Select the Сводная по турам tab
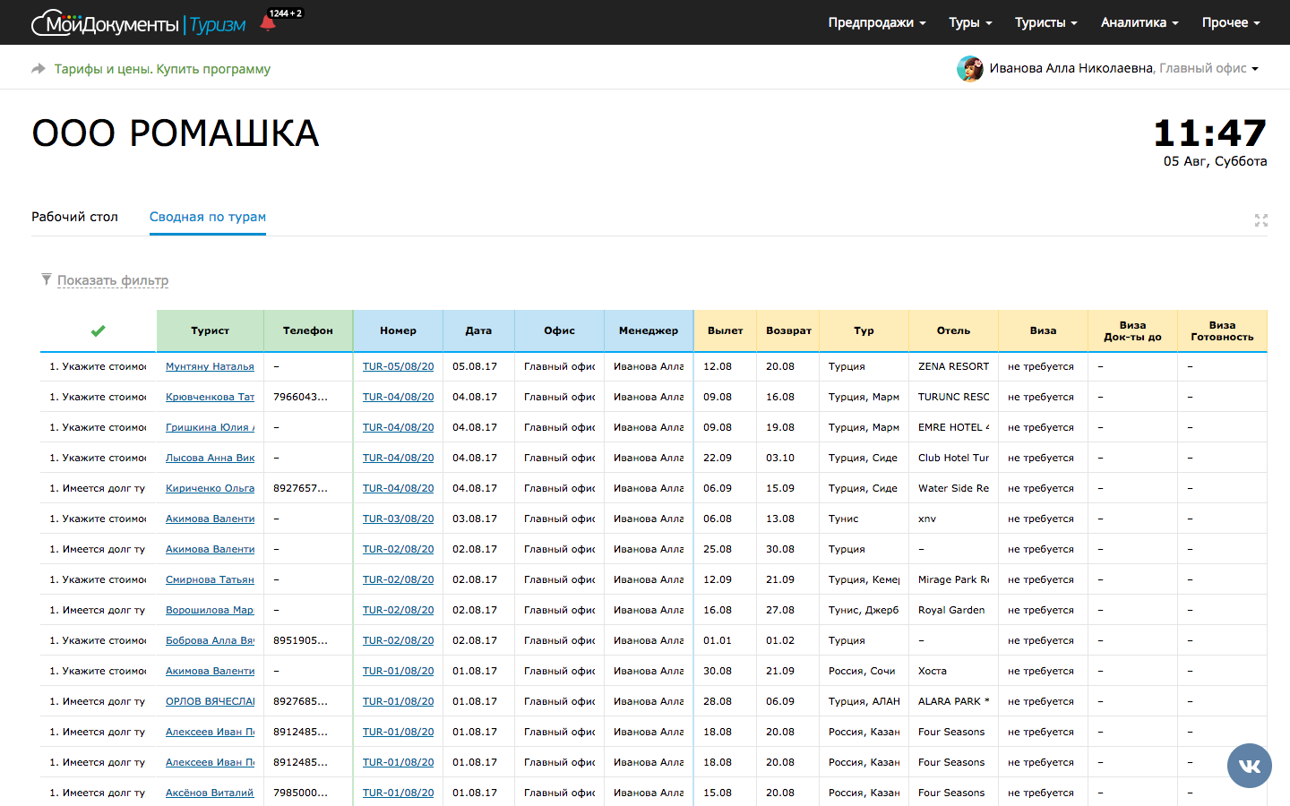Screen dimensions: 1290x806 (x=208, y=217)
